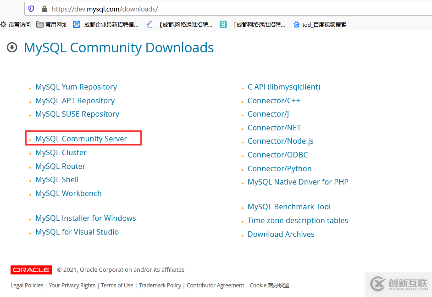Open Download Archives link

(281, 234)
